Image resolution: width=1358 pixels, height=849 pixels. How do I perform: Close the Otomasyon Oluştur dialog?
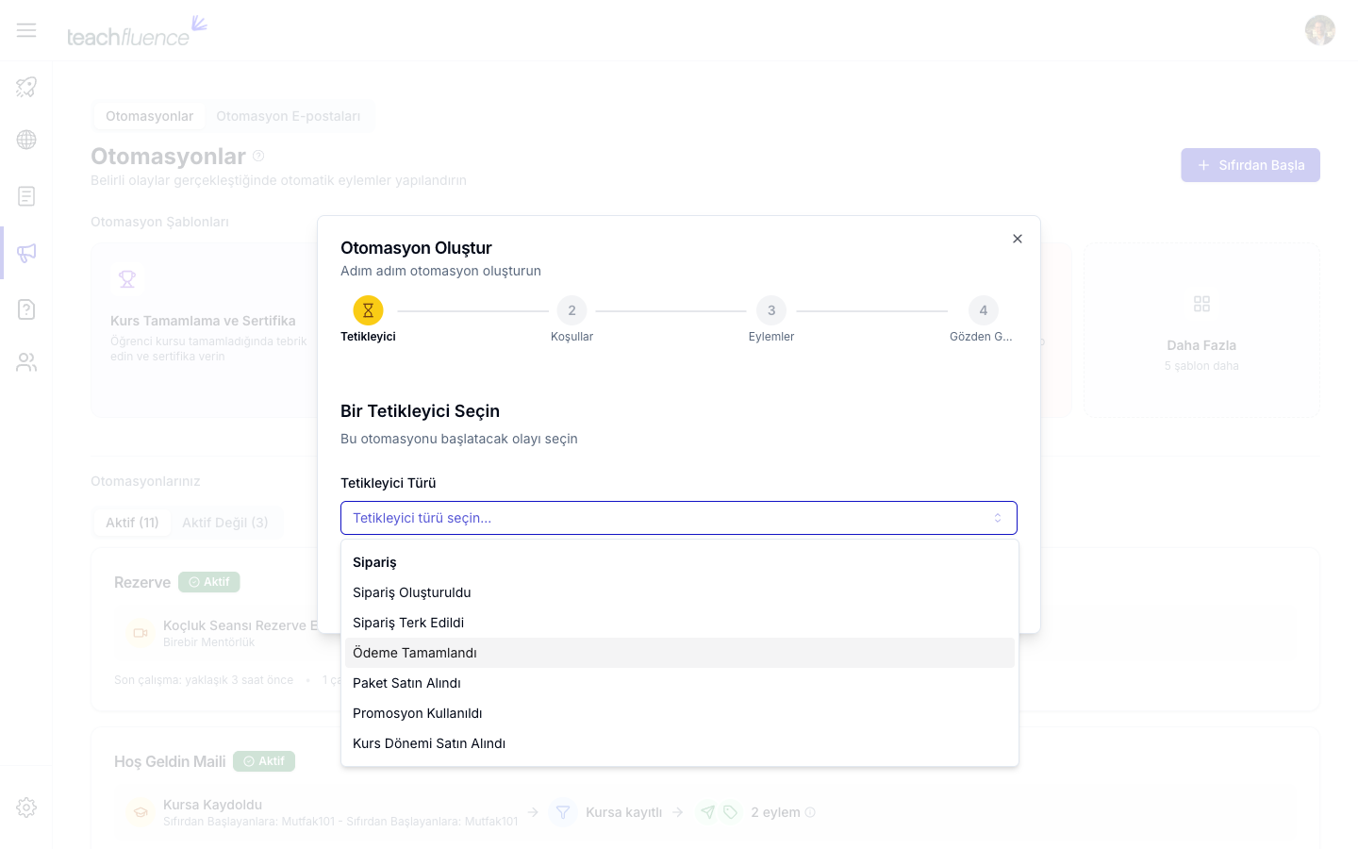pos(1018,239)
